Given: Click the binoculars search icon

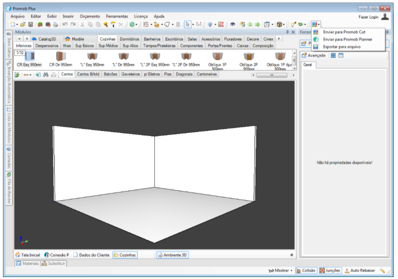Looking at the screenshot, I should 46,75.
